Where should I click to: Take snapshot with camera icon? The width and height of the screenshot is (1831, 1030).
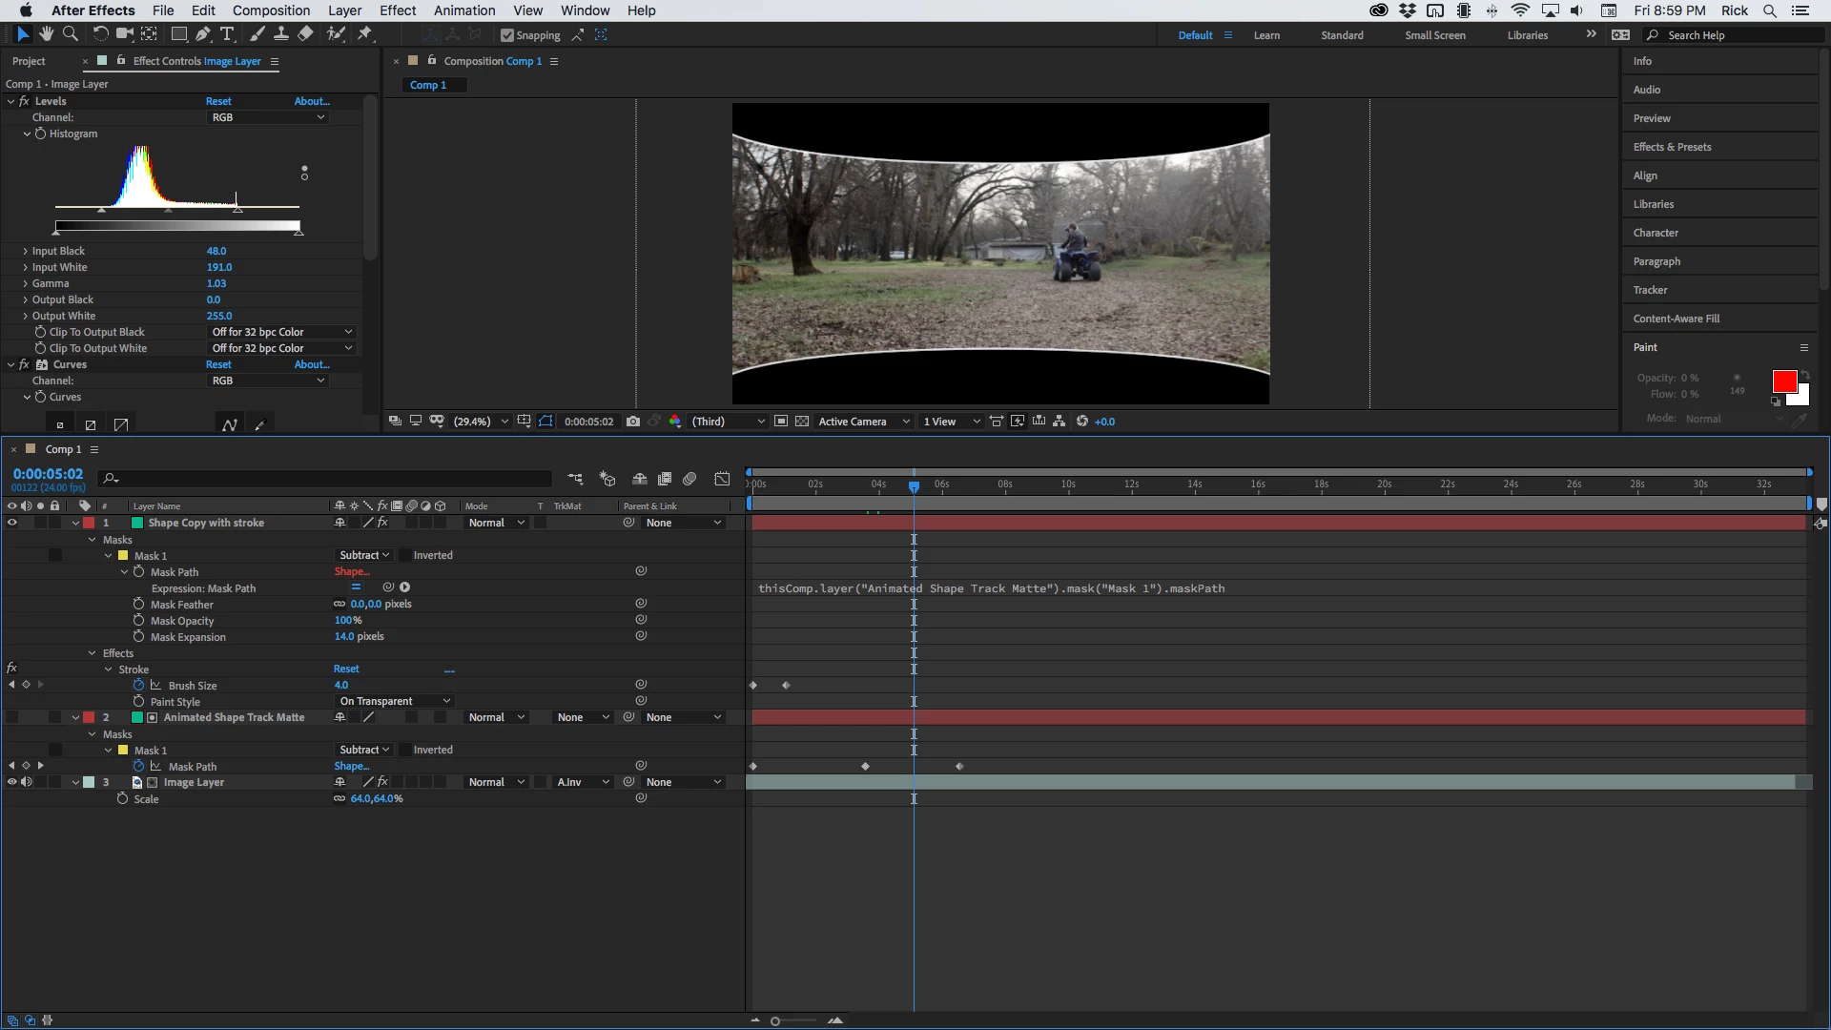pyautogui.click(x=633, y=422)
